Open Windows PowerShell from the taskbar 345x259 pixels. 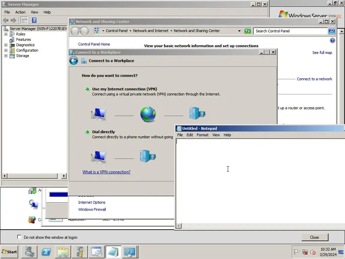pyautogui.click(x=46, y=252)
